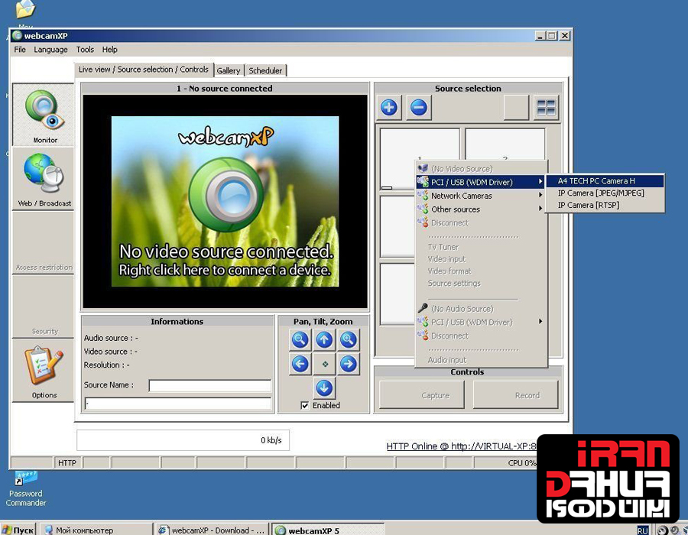Choose IP Camera [RTSP] source
This screenshot has width=688, height=535.
tap(605, 205)
